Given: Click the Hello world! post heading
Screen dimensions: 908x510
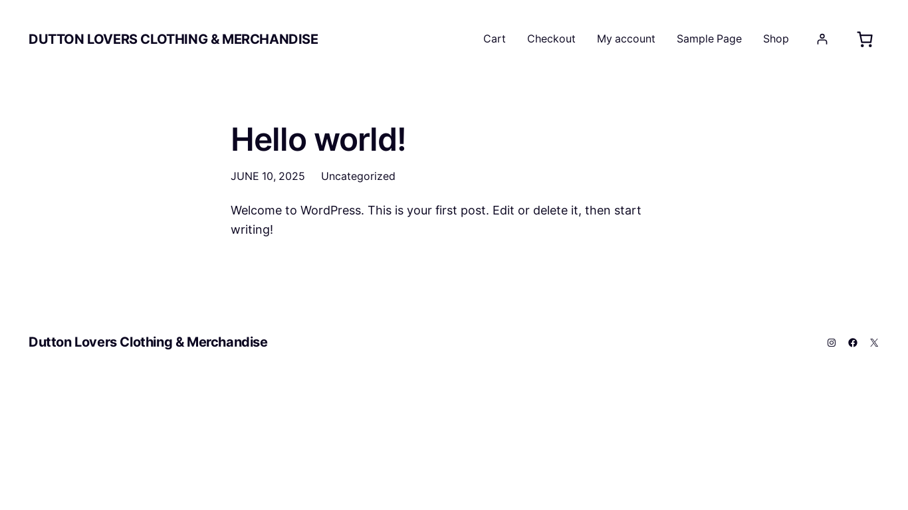Looking at the screenshot, I should click(318, 139).
